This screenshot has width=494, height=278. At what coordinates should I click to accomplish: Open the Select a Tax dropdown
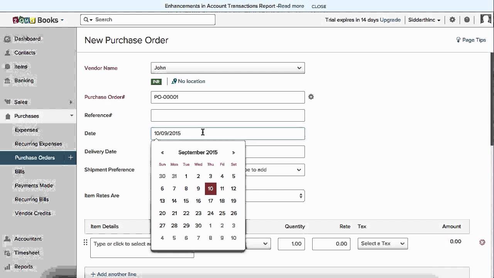point(382,244)
